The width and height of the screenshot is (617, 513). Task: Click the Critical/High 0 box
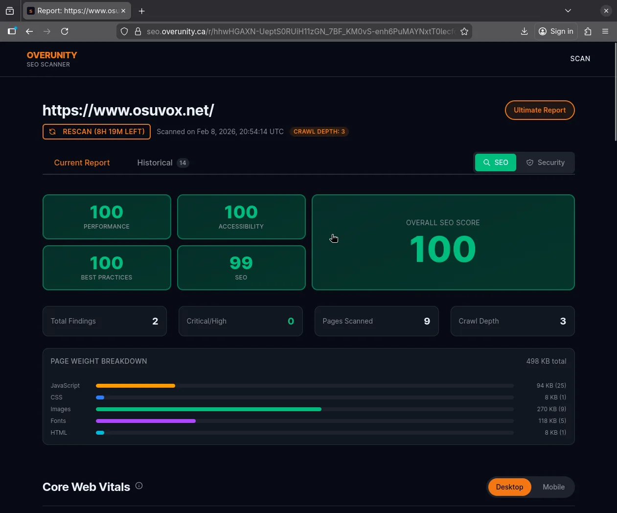tap(241, 321)
